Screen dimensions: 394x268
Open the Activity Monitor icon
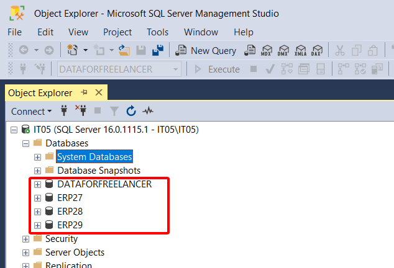148,111
